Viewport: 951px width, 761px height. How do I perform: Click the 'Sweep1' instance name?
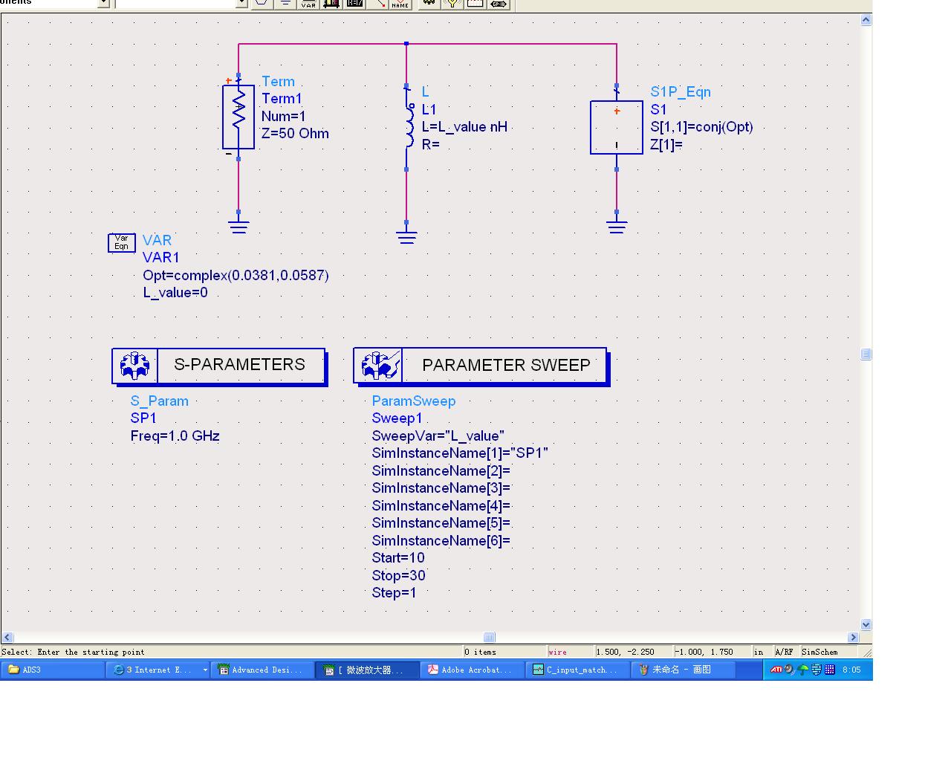point(397,418)
